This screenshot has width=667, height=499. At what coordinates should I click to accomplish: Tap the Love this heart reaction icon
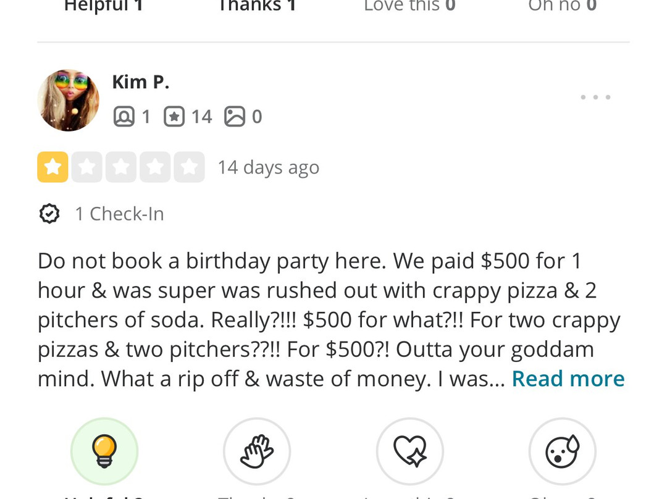pos(410,451)
